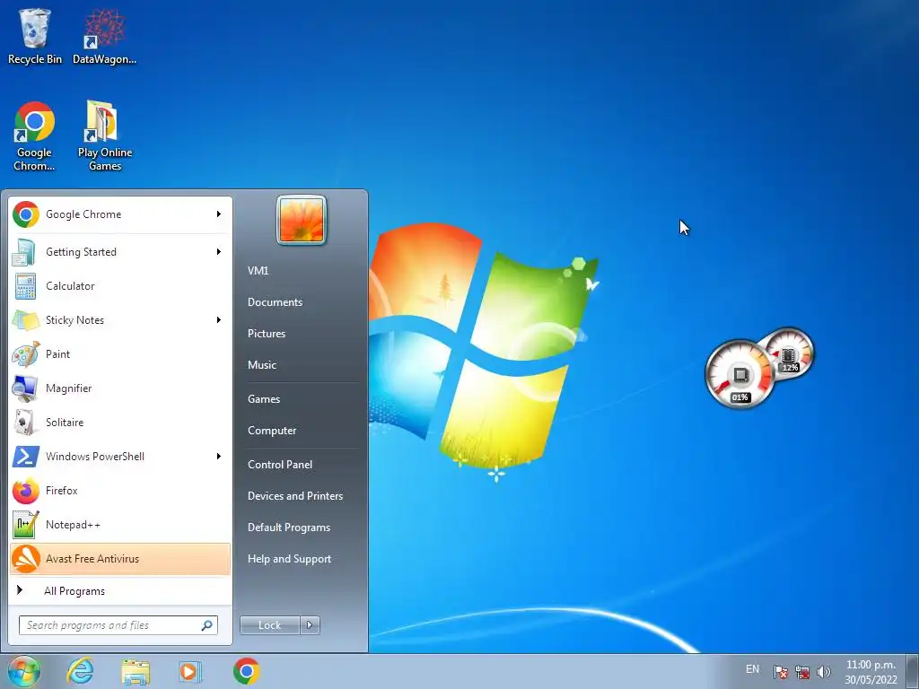Click the network status tray icon
Screen dimensions: 919x689
click(801, 672)
